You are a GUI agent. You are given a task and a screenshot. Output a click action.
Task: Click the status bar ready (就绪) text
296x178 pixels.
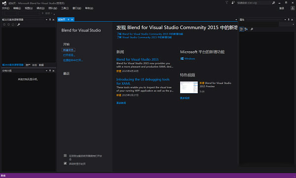(3, 176)
